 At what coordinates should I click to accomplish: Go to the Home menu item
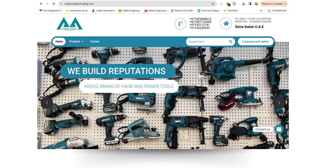59,41
